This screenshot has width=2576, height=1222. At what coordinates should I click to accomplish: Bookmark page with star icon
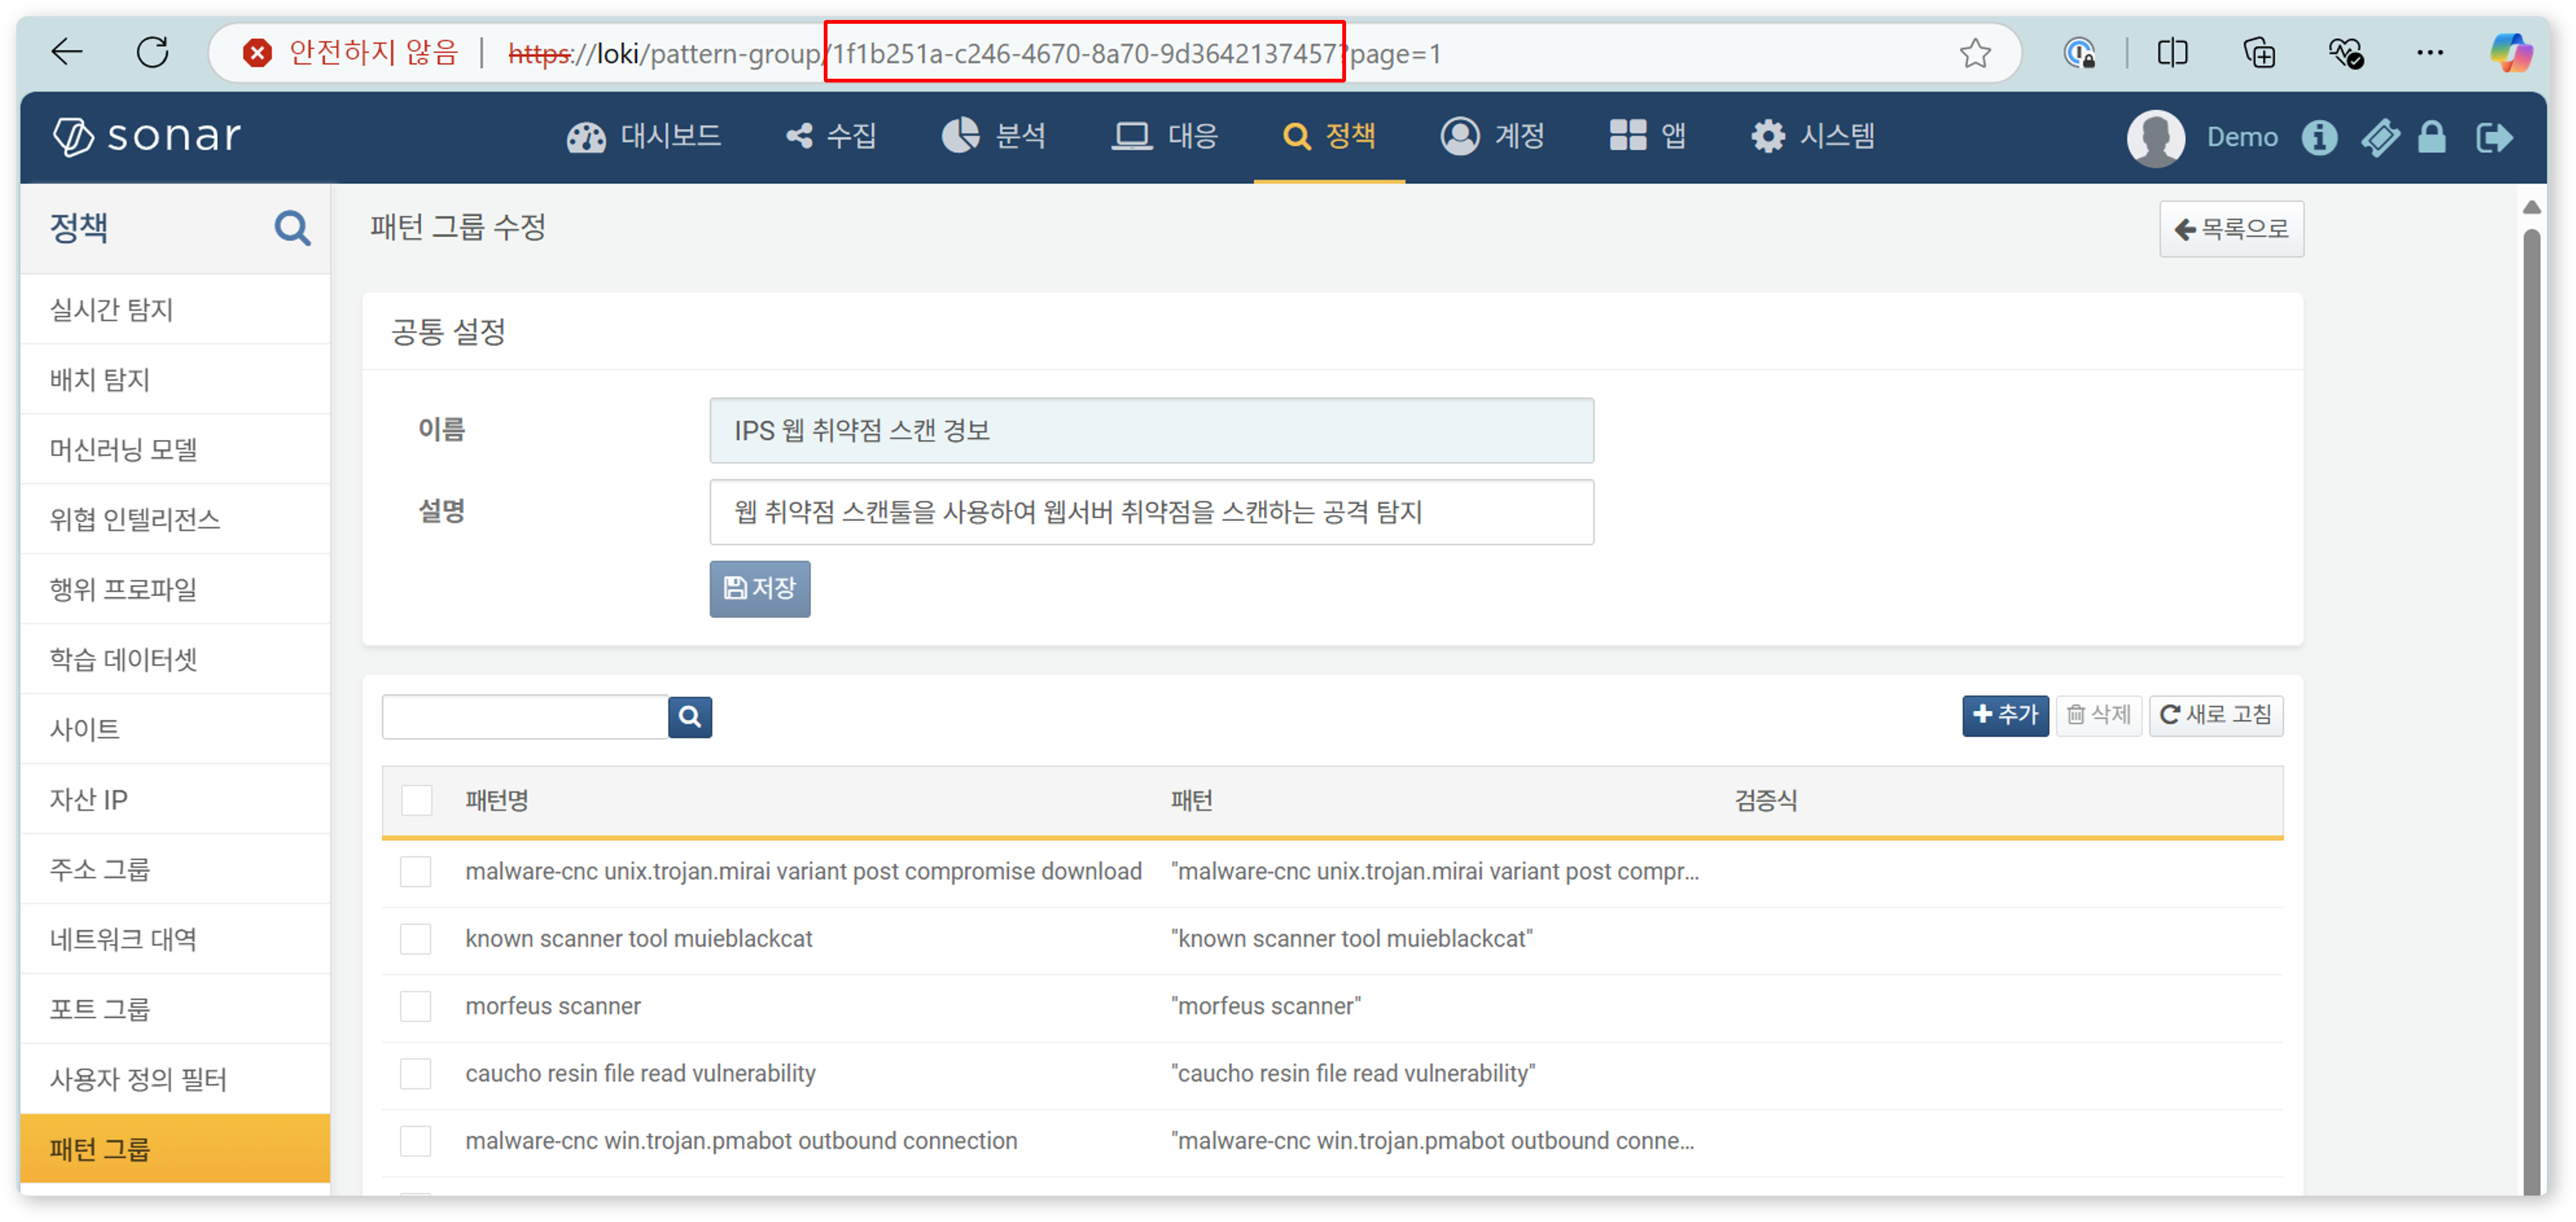pos(1975,53)
